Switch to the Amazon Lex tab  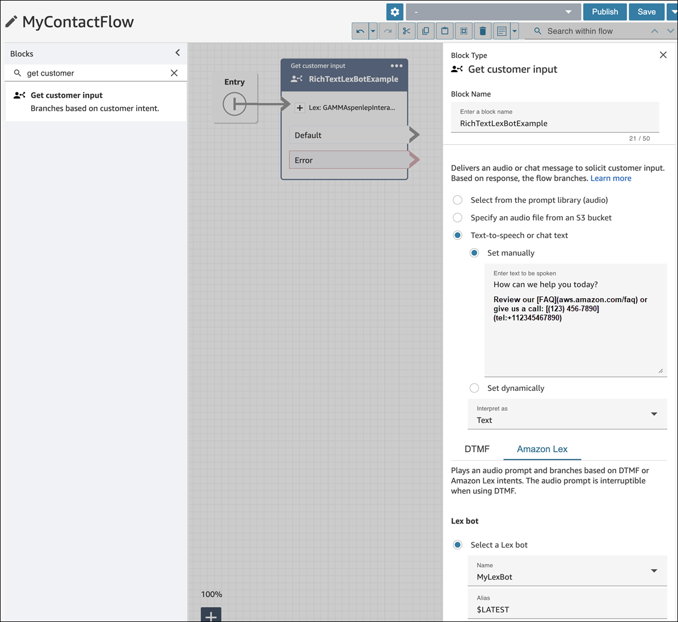click(542, 449)
